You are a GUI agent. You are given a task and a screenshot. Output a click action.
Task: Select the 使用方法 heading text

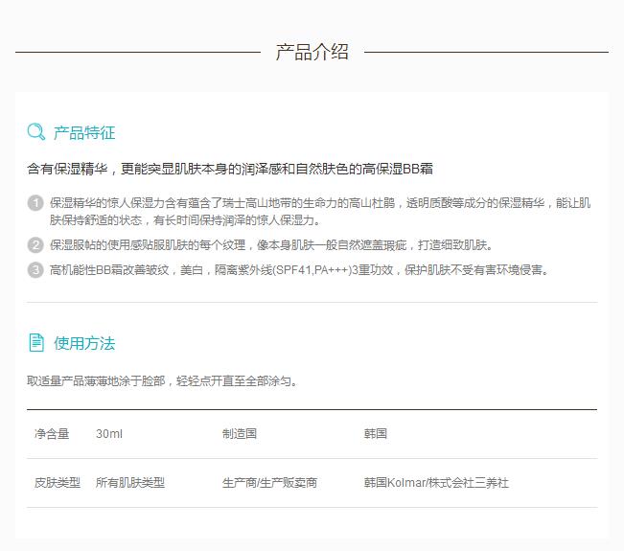(x=84, y=343)
